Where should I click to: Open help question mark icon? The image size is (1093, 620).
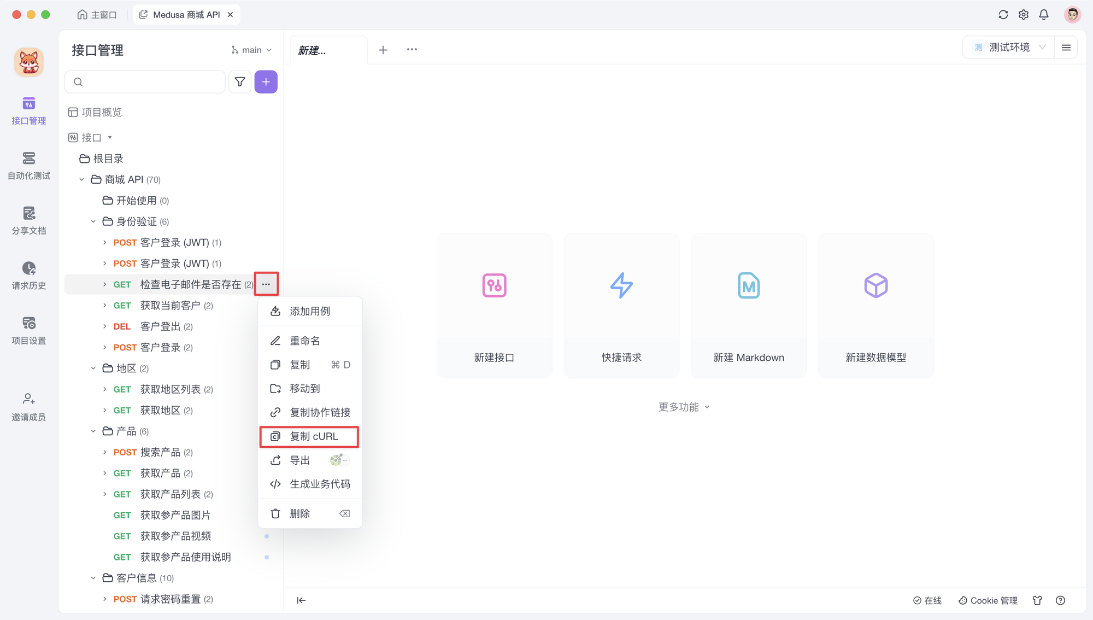1060,600
